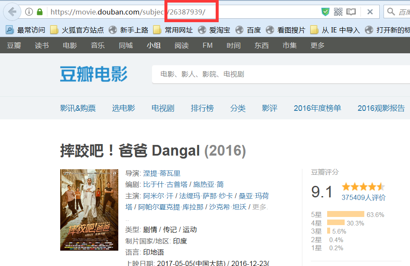Image resolution: width=410 pixels, height=266 pixels.
Task: Click the star rating graphic
Action: click(x=363, y=187)
